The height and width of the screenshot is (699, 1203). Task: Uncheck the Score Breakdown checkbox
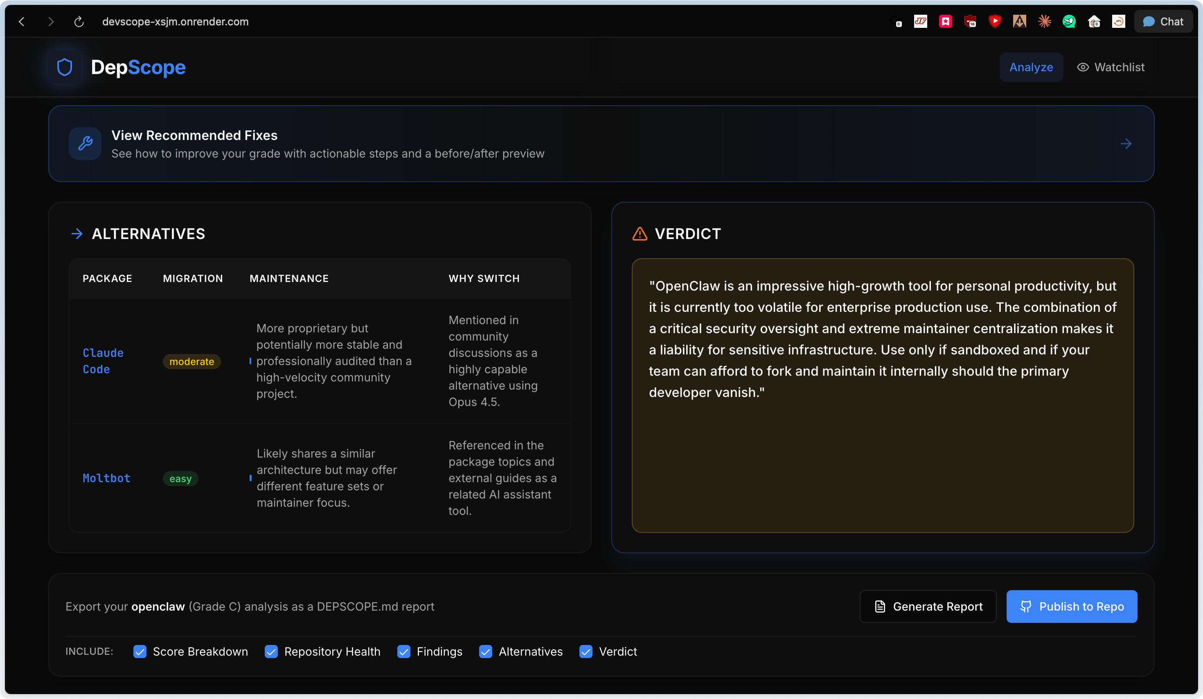[x=140, y=652]
